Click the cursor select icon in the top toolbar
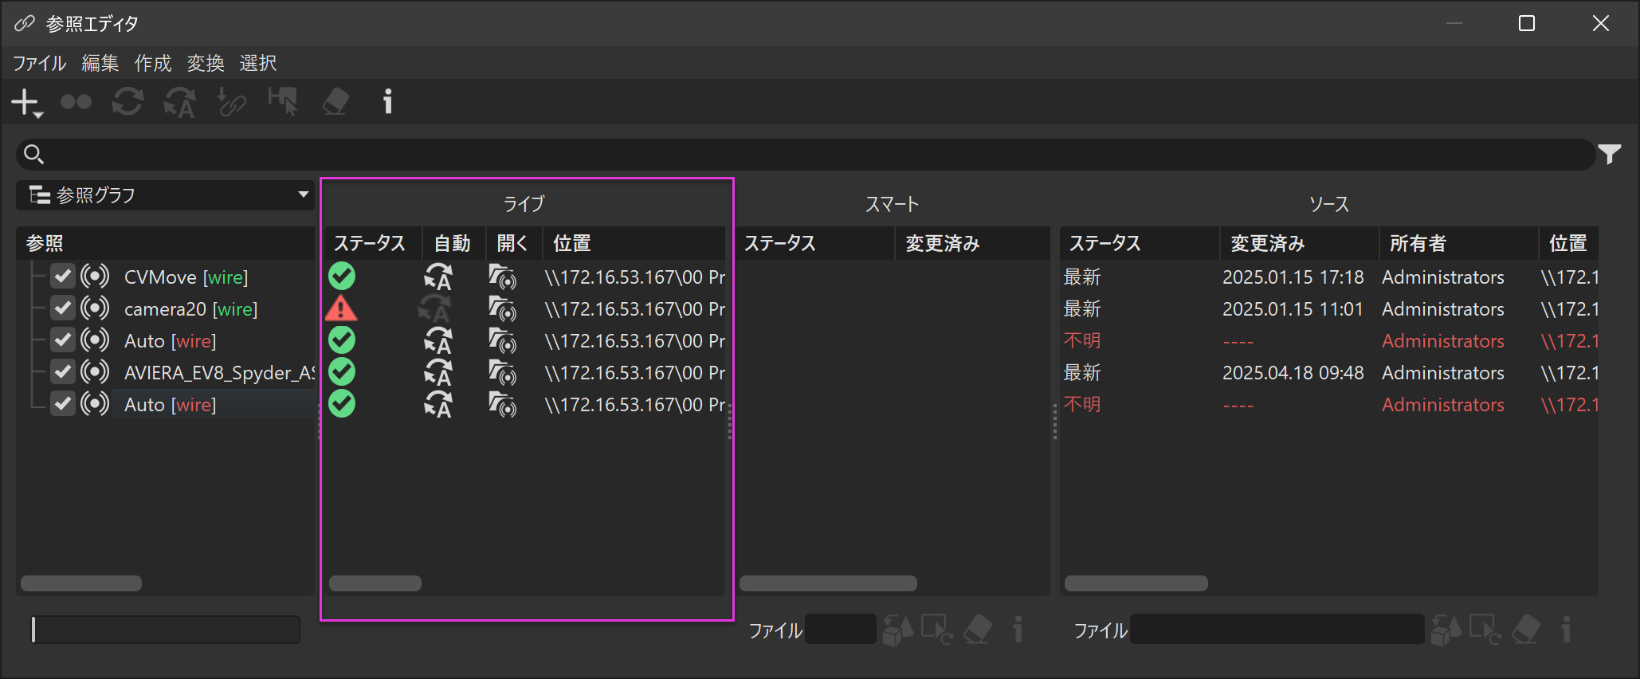This screenshot has height=679, width=1640. pyautogui.click(x=283, y=102)
